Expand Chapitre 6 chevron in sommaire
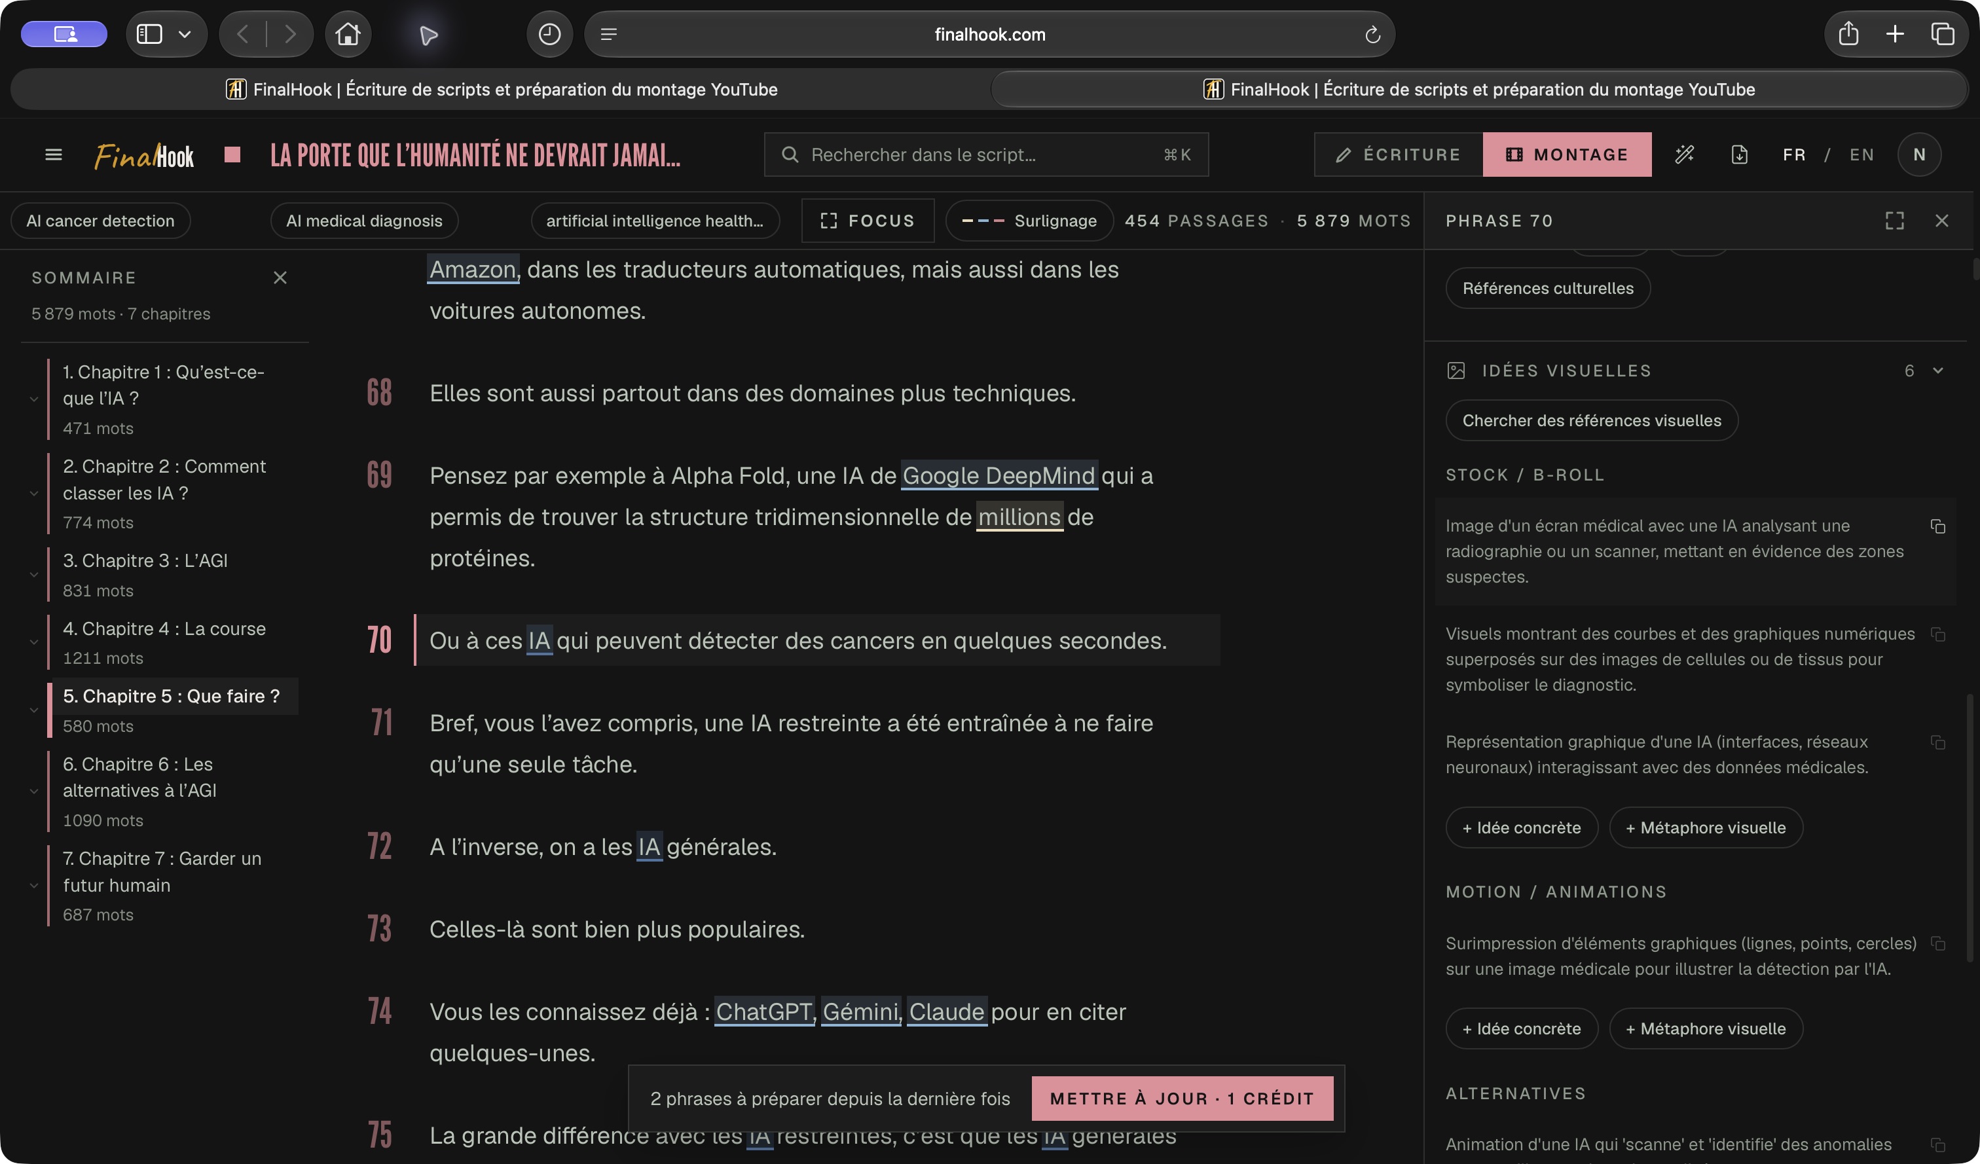The width and height of the screenshot is (1980, 1164). (x=34, y=791)
